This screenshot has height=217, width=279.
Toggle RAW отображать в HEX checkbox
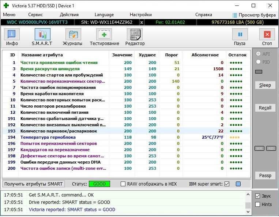coord(123,184)
